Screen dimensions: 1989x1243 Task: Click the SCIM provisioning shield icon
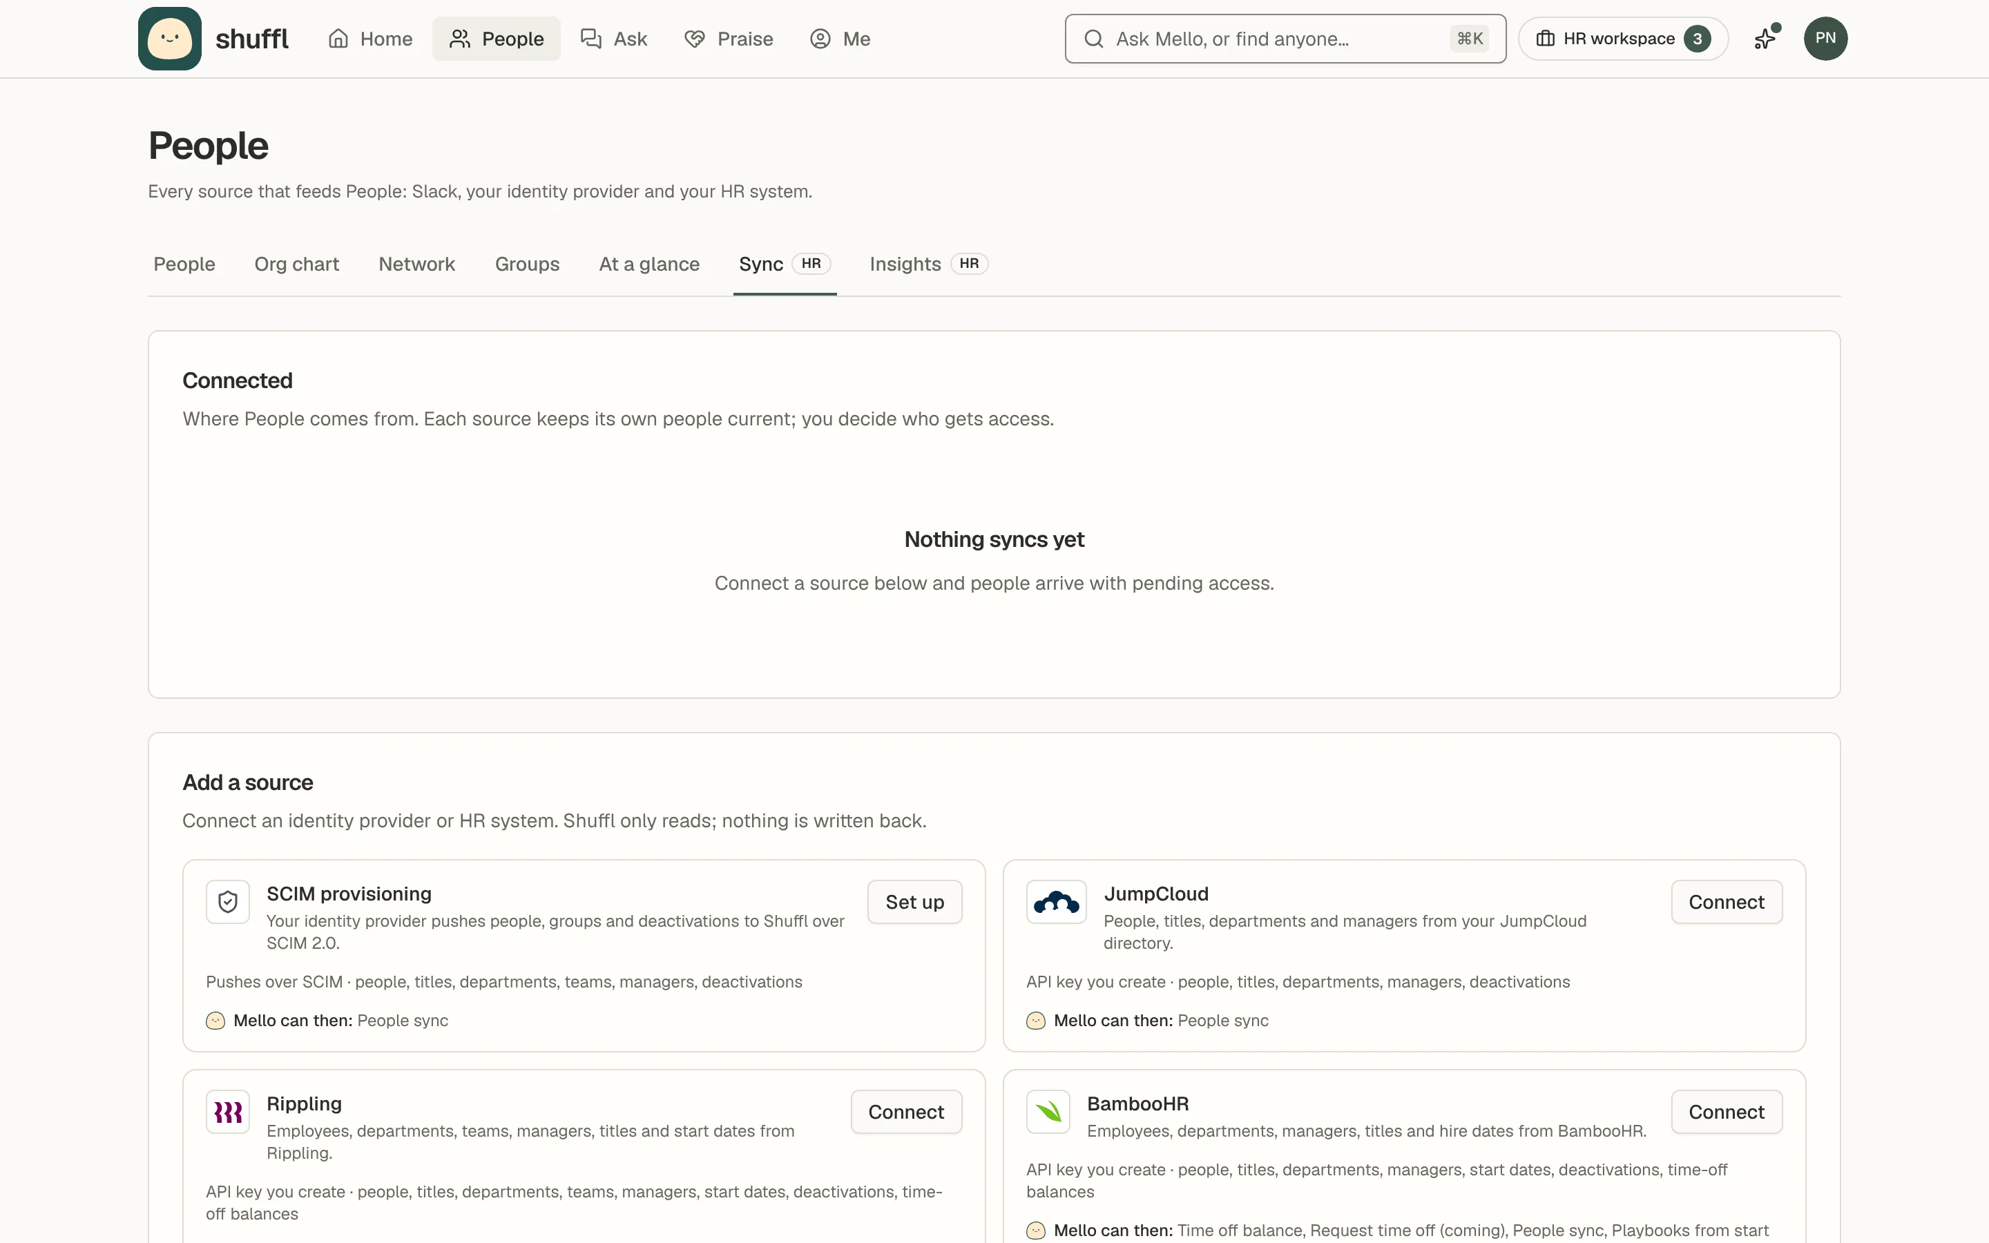[228, 902]
